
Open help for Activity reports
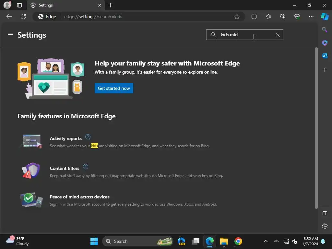88,137
